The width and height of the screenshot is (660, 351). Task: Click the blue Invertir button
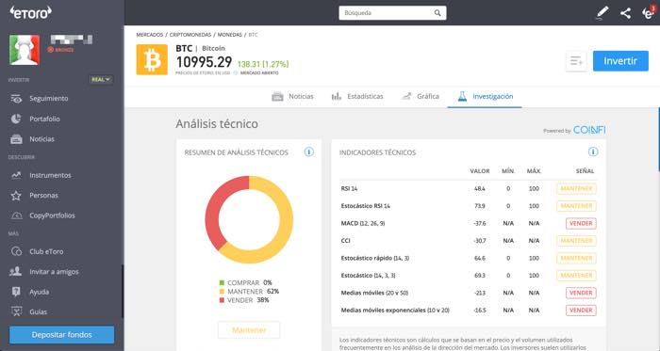(x=620, y=61)
